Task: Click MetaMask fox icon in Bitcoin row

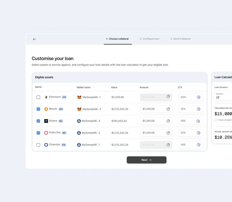Action: click(79, 109)
